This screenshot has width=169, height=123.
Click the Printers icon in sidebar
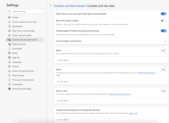coord(9,66)
